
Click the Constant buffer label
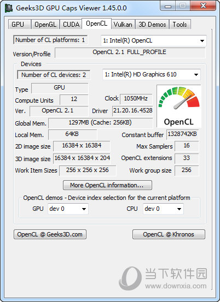(x=143, y=135)
